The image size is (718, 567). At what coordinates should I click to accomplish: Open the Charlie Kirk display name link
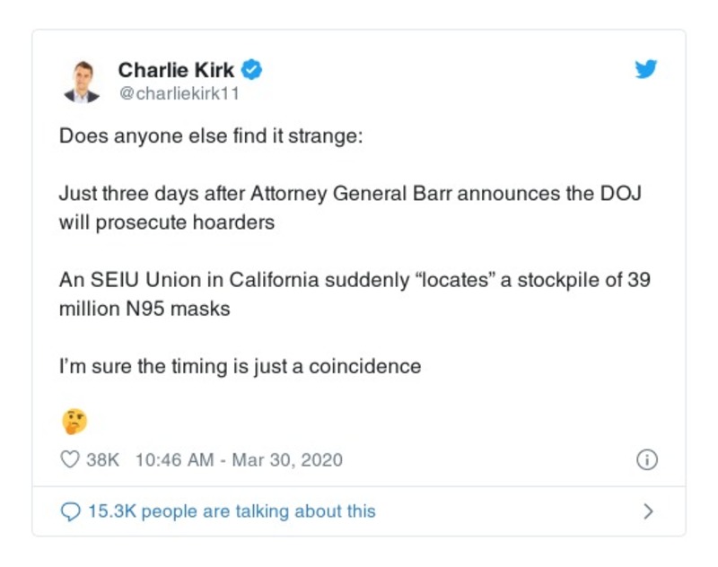pos(176,69)
